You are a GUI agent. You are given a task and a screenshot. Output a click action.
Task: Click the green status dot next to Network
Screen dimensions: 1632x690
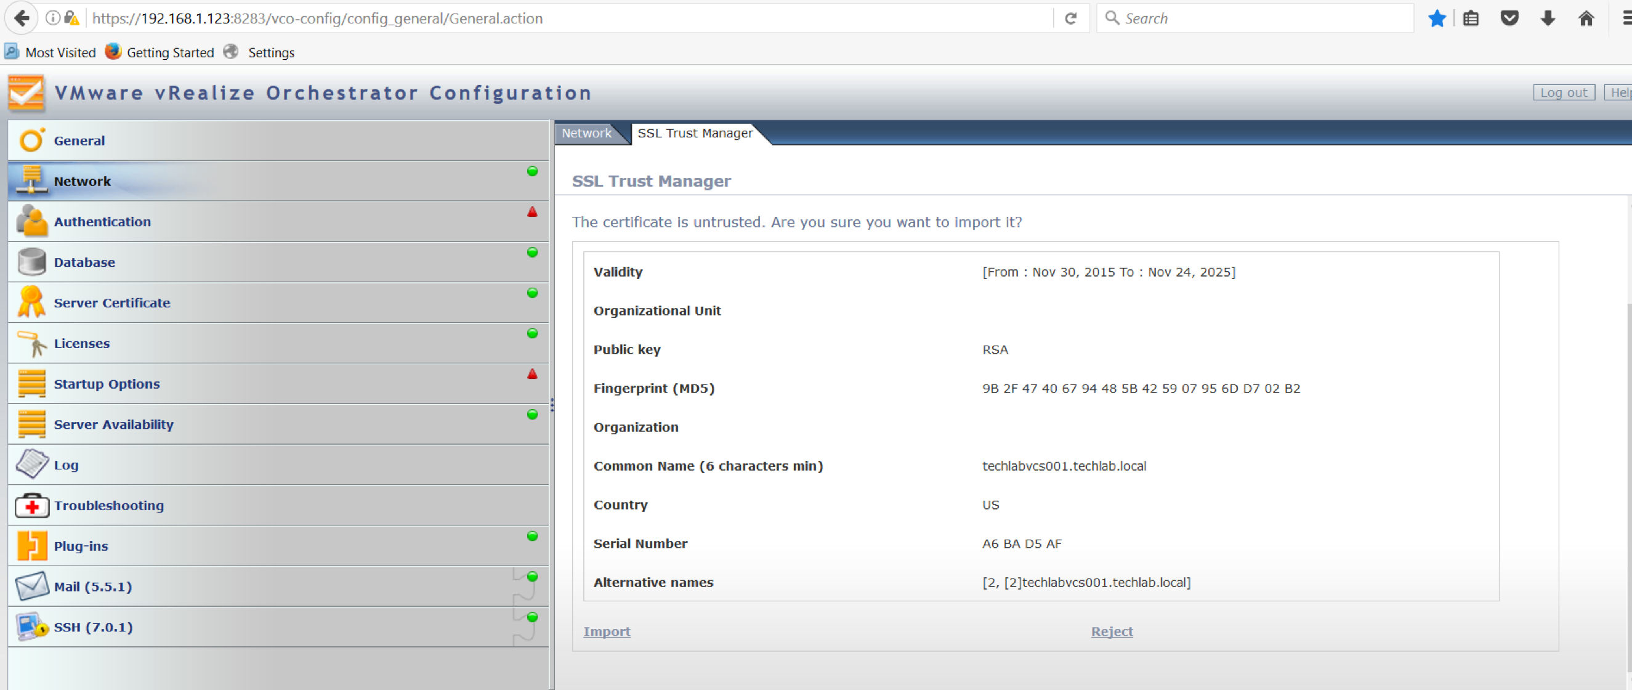[x=532, y=171]
